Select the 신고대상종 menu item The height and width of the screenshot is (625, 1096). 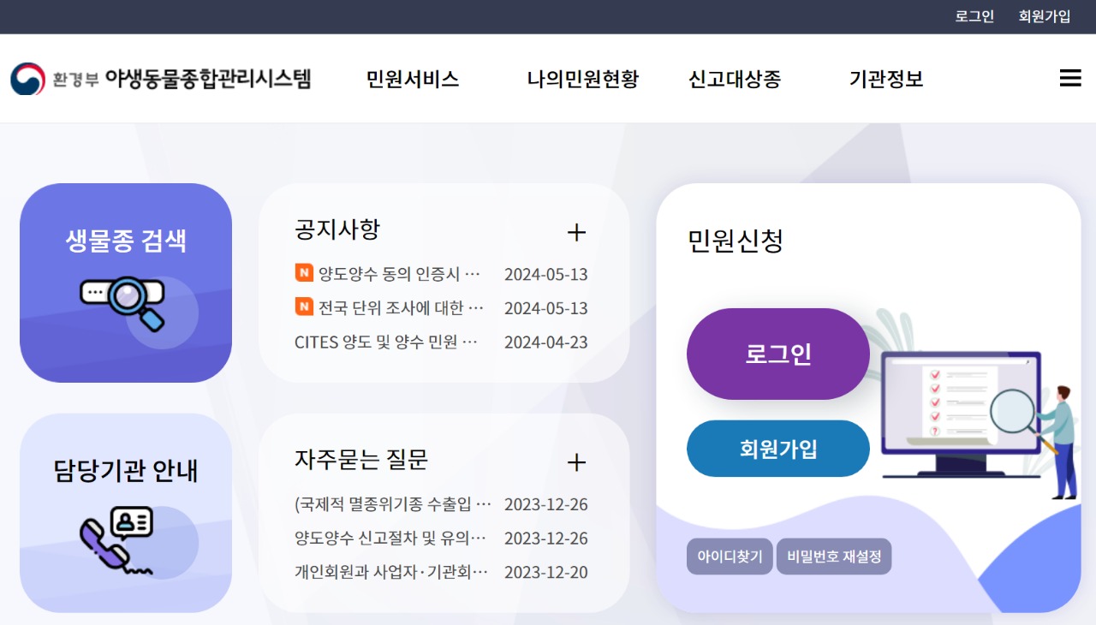tap(735, 80)
